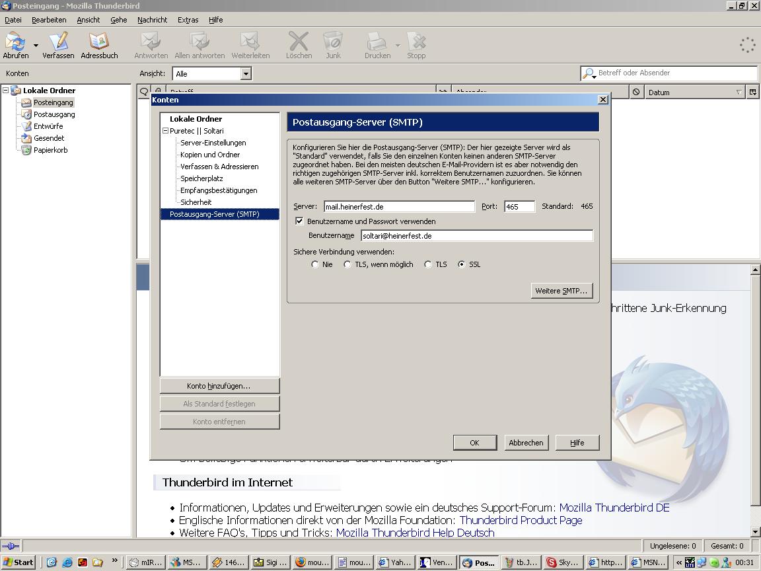Open the Mozilla Thunderbird Help Deutsch link
The width and height of the screenshot is (761, 571).
pos(415,533)
